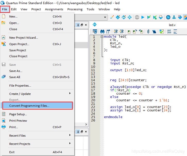Click Exit in the File menu
This screenshot has height=156, width=187.
pyautogui.click(x=37, y=152)
